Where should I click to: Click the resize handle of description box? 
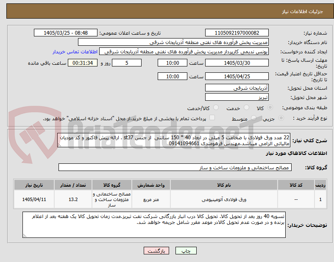pos(59,145)
